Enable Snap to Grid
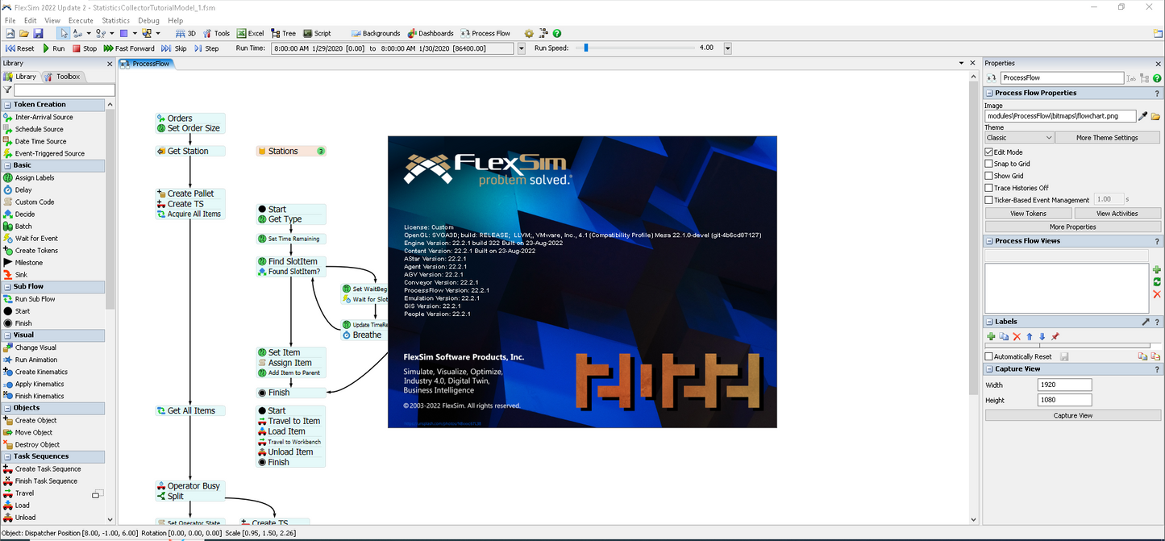Screen dimensions: 1165x541 [989, 164]
